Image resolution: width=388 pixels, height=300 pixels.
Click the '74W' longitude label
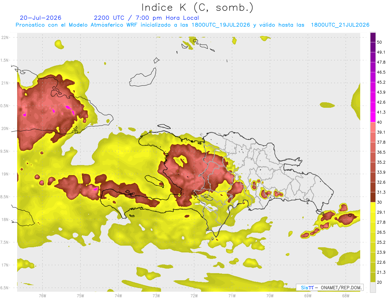click(x=118, y=296)
